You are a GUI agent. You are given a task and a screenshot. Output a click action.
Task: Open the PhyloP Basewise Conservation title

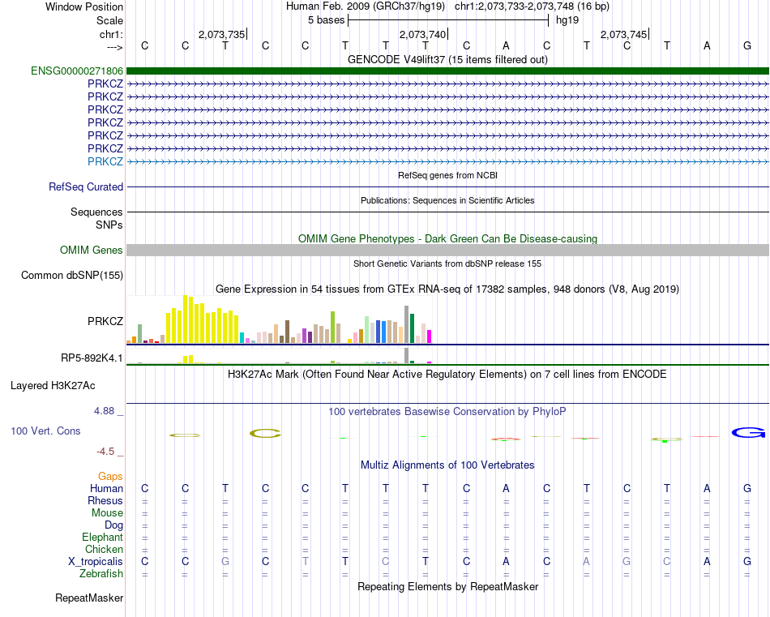pyautogui.click(x=447, y=412)
